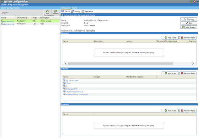Click Add Asset in Hardware section

tap(170, 38)
